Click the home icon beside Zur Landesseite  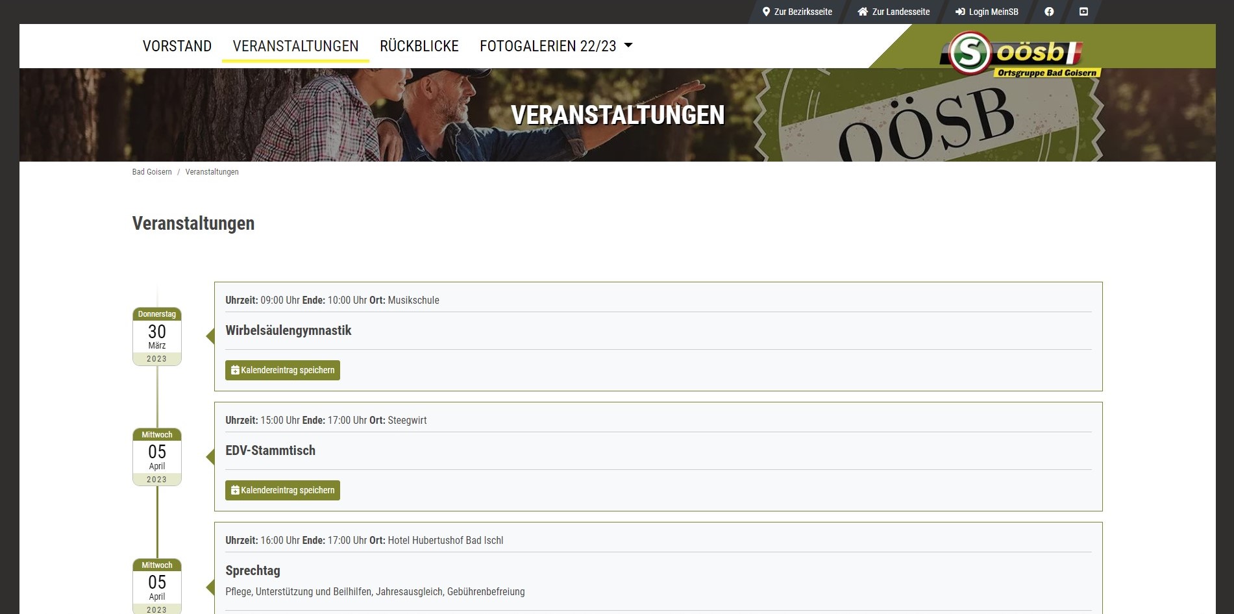pyautogui.click(x=863, y=12)
